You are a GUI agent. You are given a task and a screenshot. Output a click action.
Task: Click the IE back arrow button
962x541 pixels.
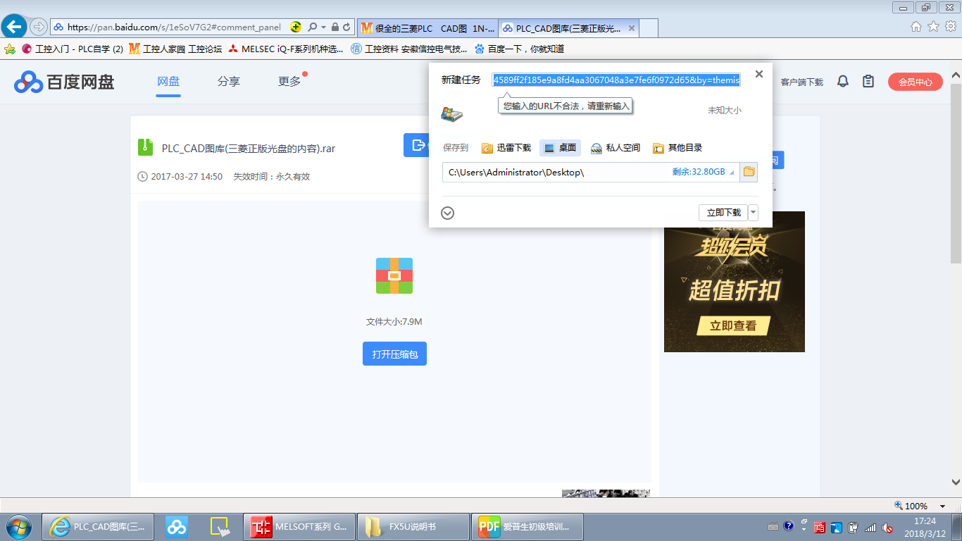(x=15, y=27)
